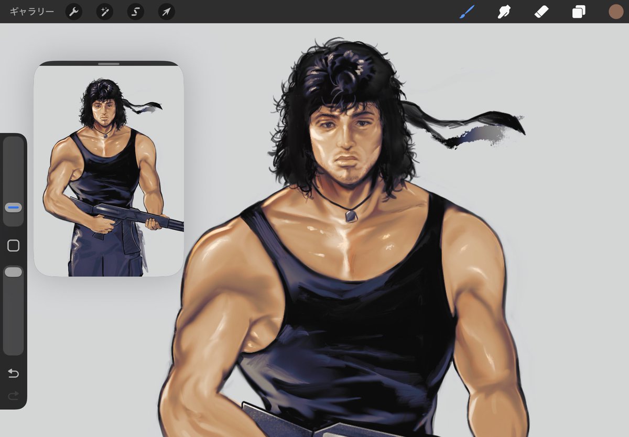
Task: Open the Layers panel
Action: [579, 12]
